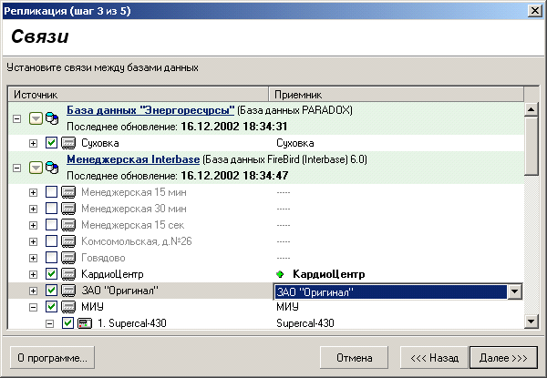Click the device icon next to Менеджерская 15 сек

click(68, 225)
